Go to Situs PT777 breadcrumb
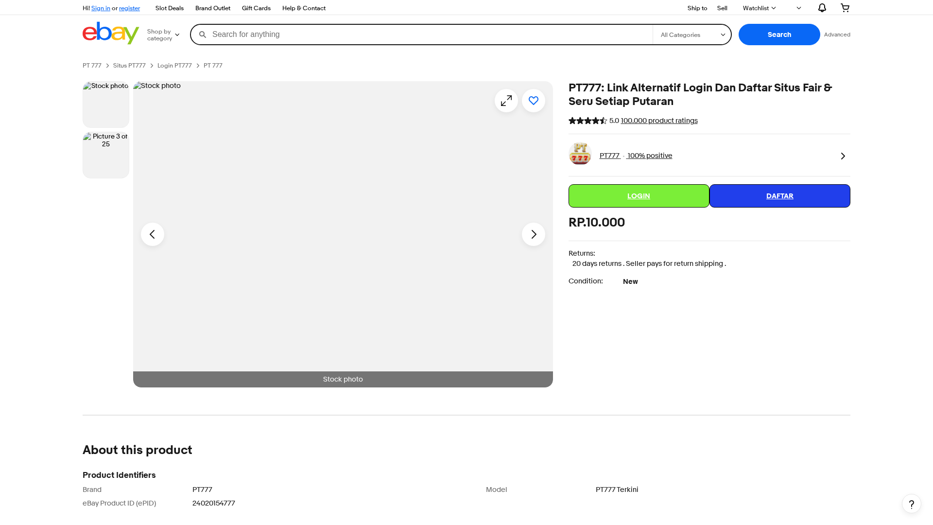The image size is (933, 525). click(129, 66)
